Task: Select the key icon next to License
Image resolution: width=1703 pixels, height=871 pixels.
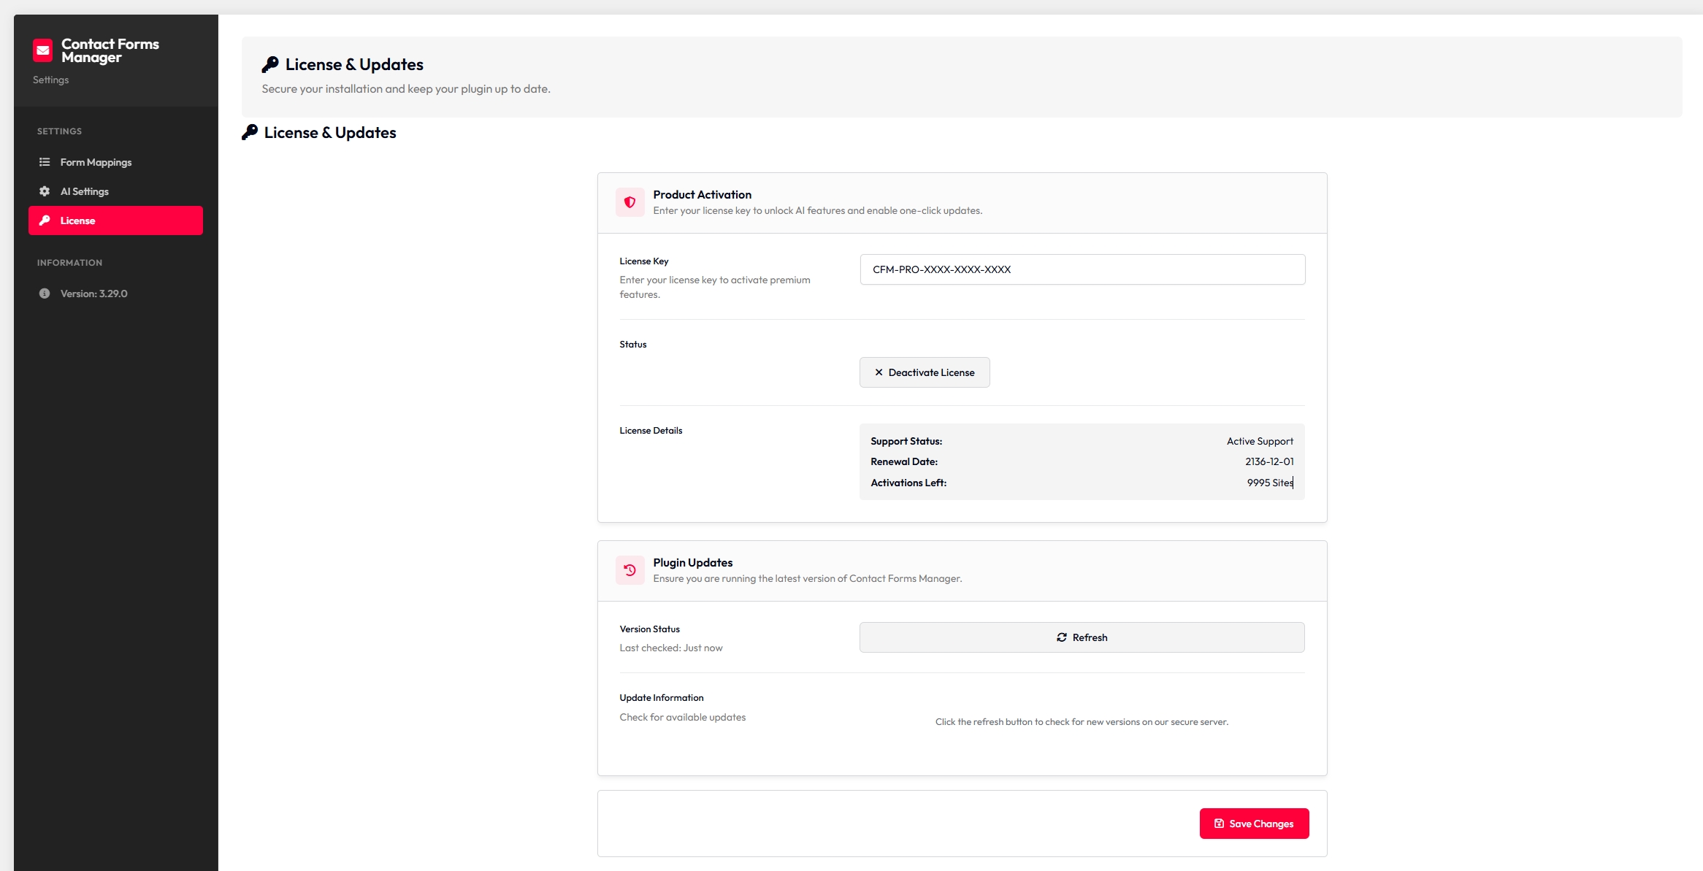Action: click(x=45, y=220)
